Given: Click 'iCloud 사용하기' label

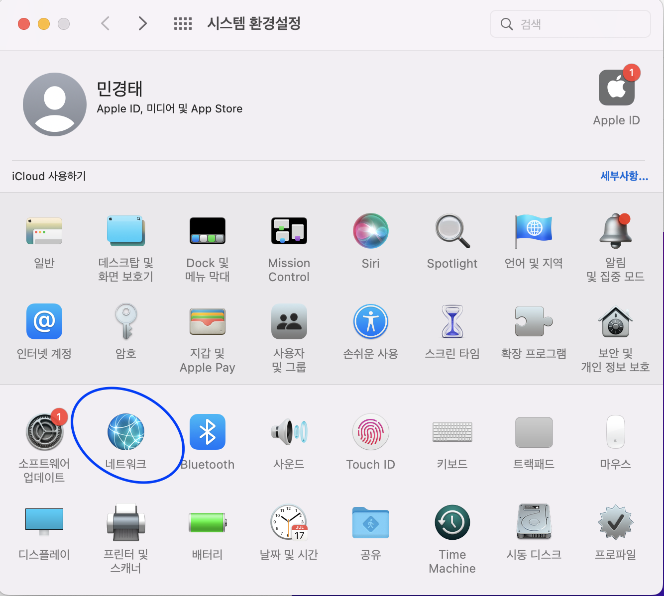Looking at the screenshot, I should [x=49, y=176].
